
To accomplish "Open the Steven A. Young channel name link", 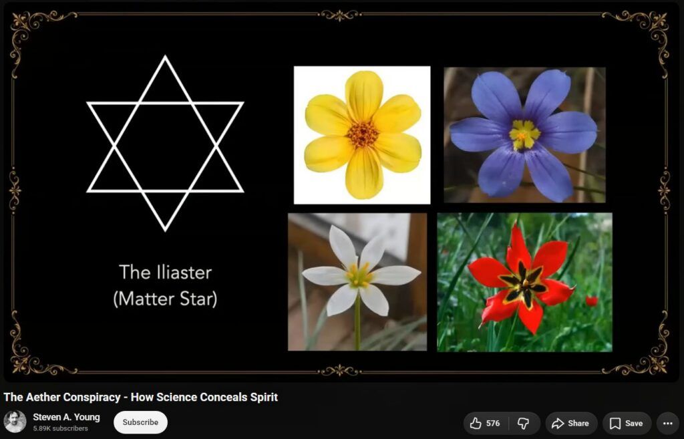I will point(66,417).
